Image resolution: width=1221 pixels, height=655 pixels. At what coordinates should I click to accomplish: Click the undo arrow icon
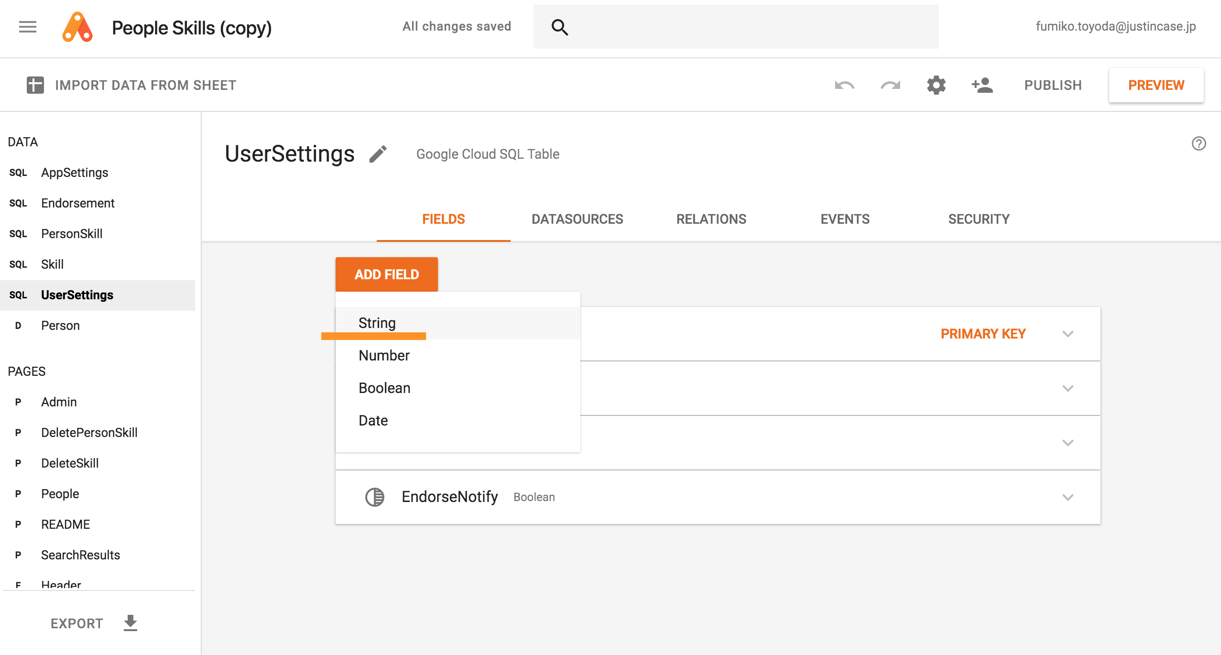pos(844,85)
